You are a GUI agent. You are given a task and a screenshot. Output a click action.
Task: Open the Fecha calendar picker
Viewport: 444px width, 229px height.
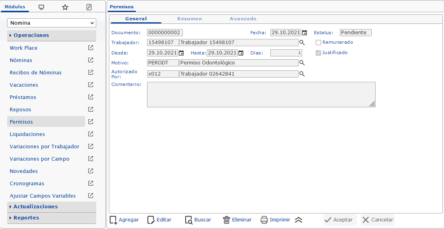[x=304, y=33]
